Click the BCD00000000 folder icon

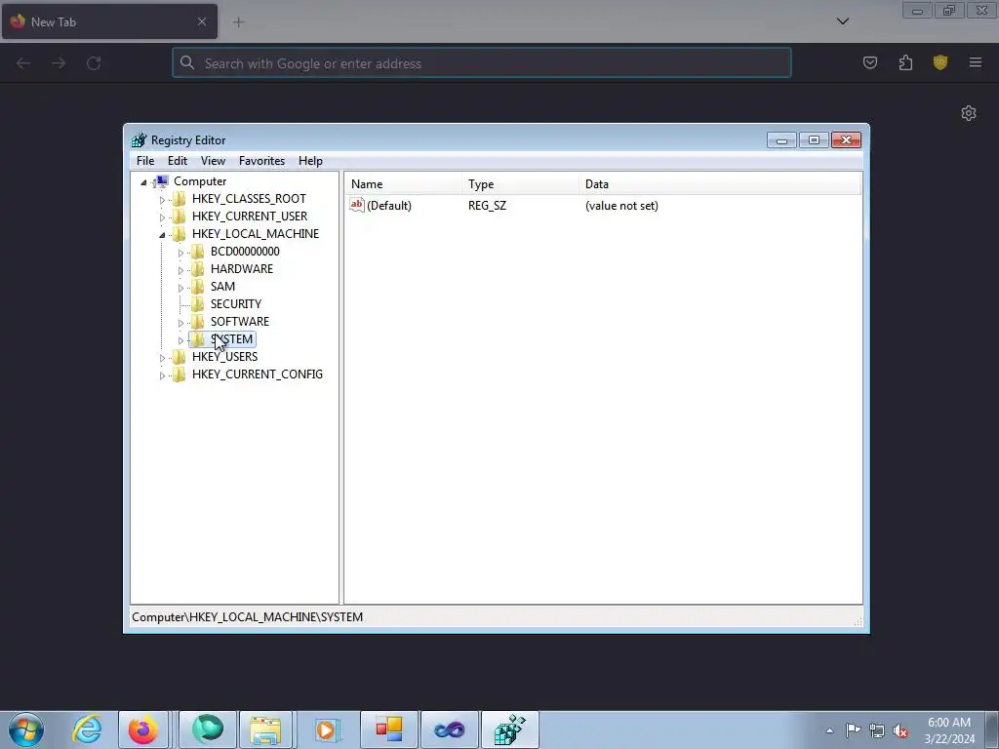tap(198, 252)
